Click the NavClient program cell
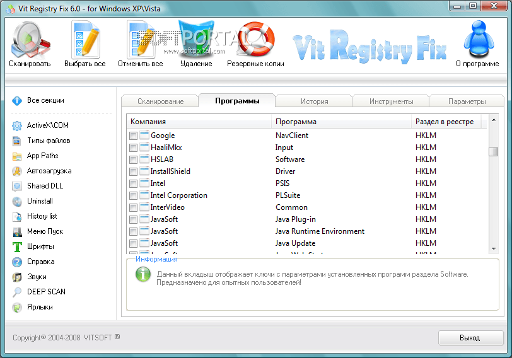The height and width of the screenshot is (358, 512). (291, 136)
